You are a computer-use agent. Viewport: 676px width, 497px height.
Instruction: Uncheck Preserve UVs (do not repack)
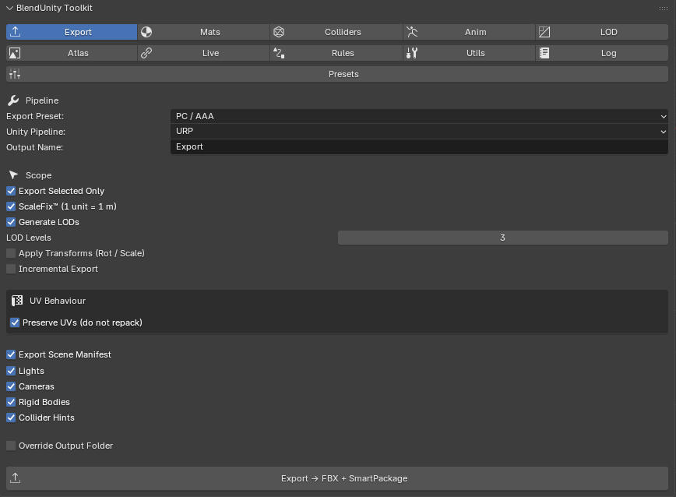click(x=15, y=323)
